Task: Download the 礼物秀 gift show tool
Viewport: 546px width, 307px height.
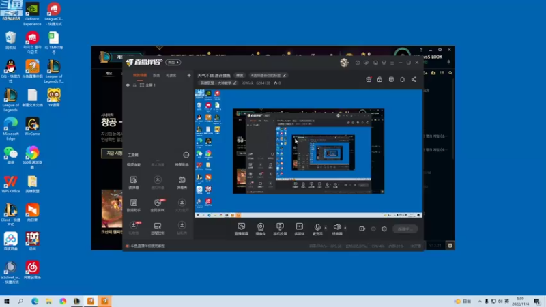Action: pos(134,228)
